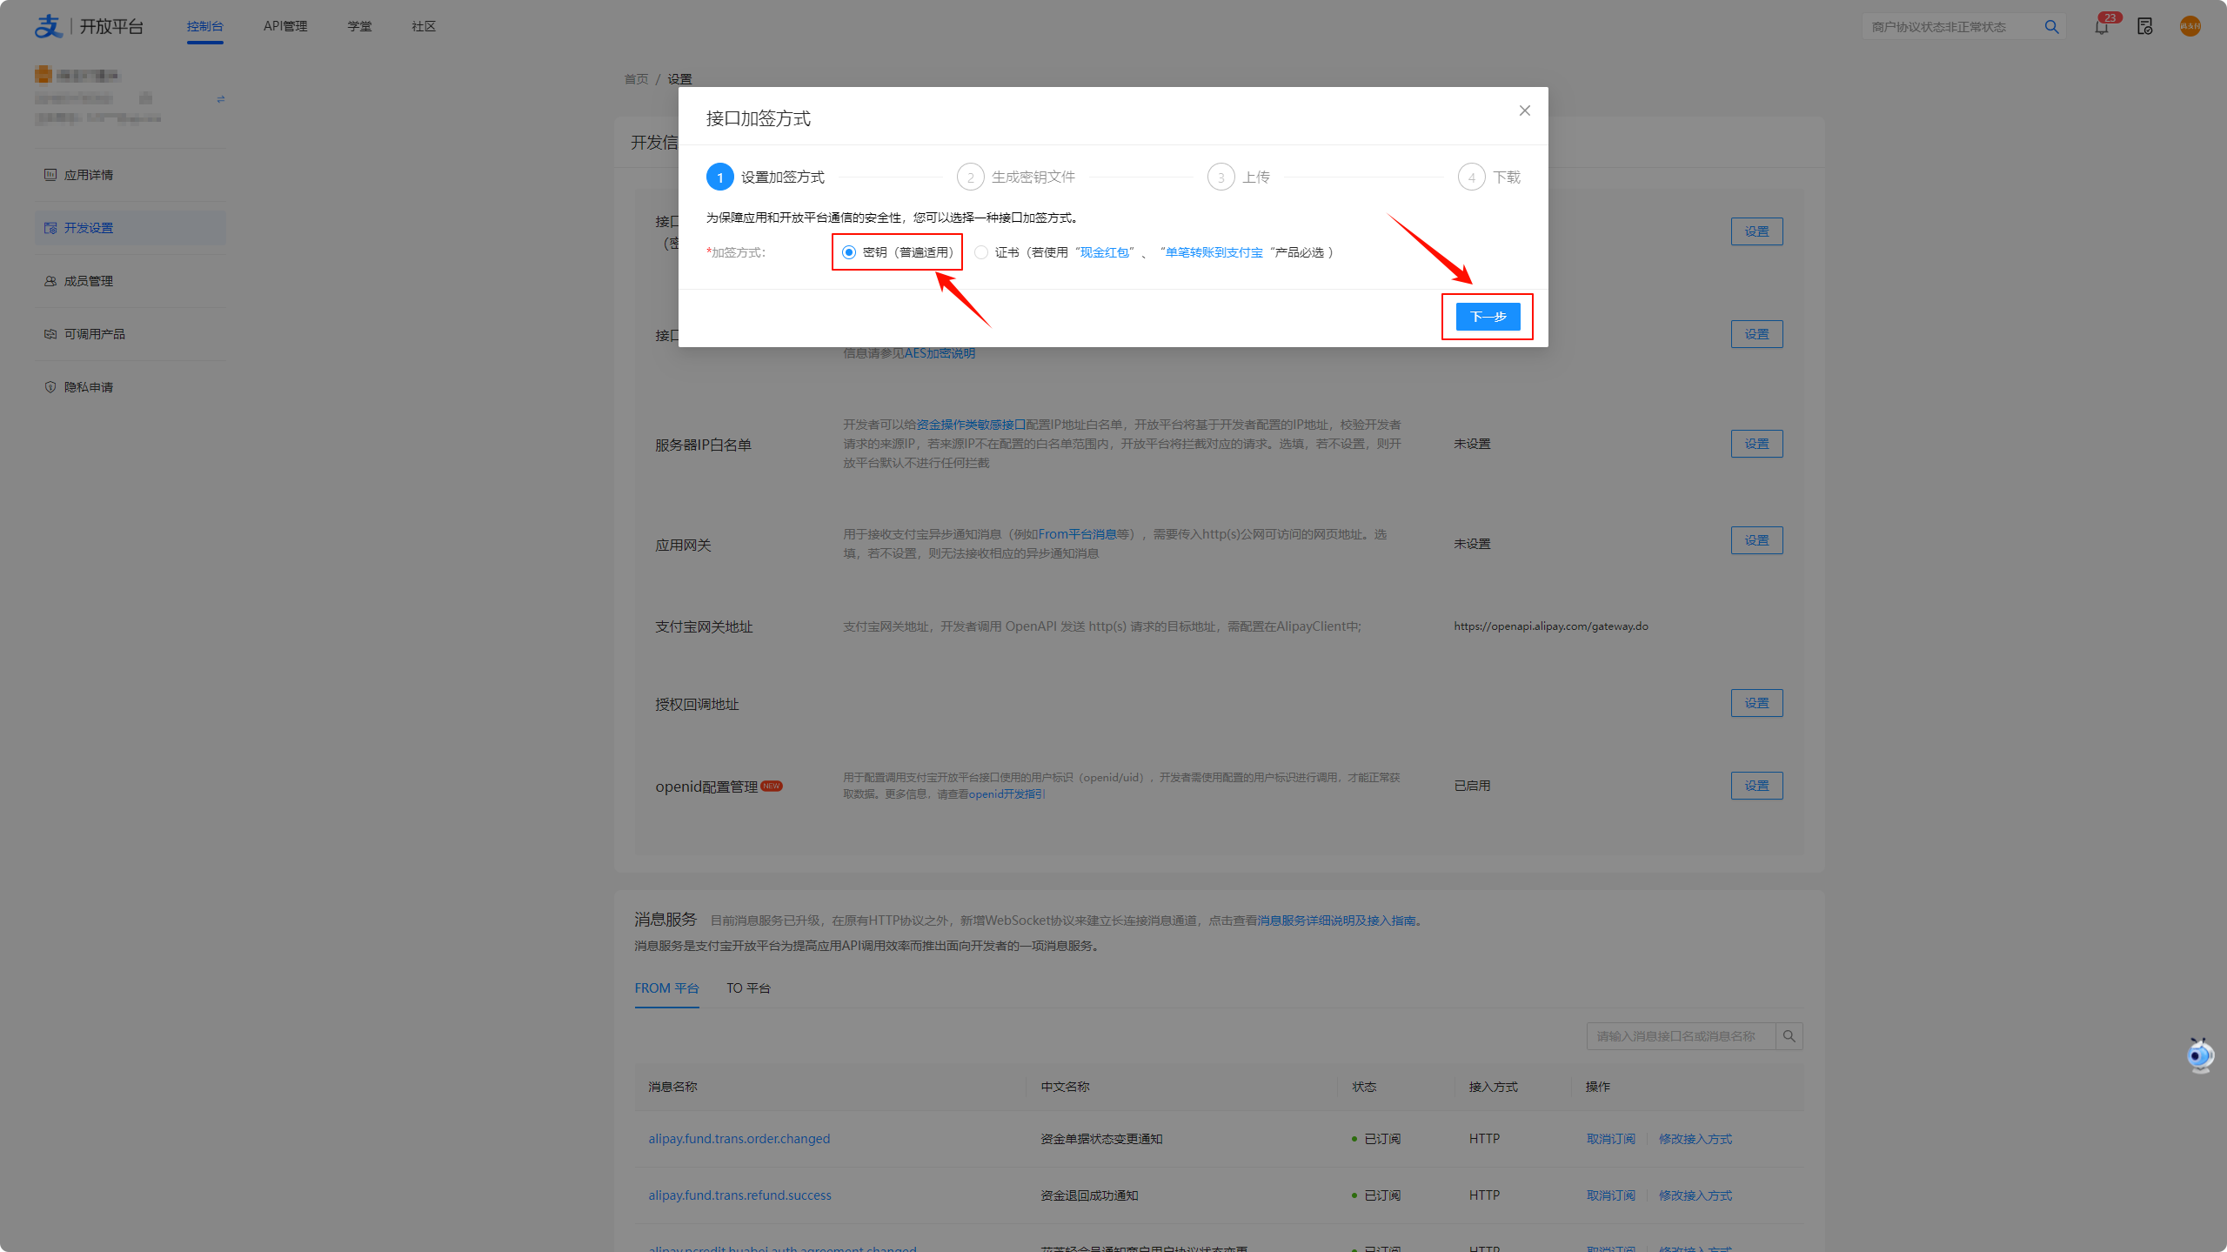The image size is (2227, 1252).
Task: Open the 单笔转账到支付宝 link
Action: tap(1214, 252)
